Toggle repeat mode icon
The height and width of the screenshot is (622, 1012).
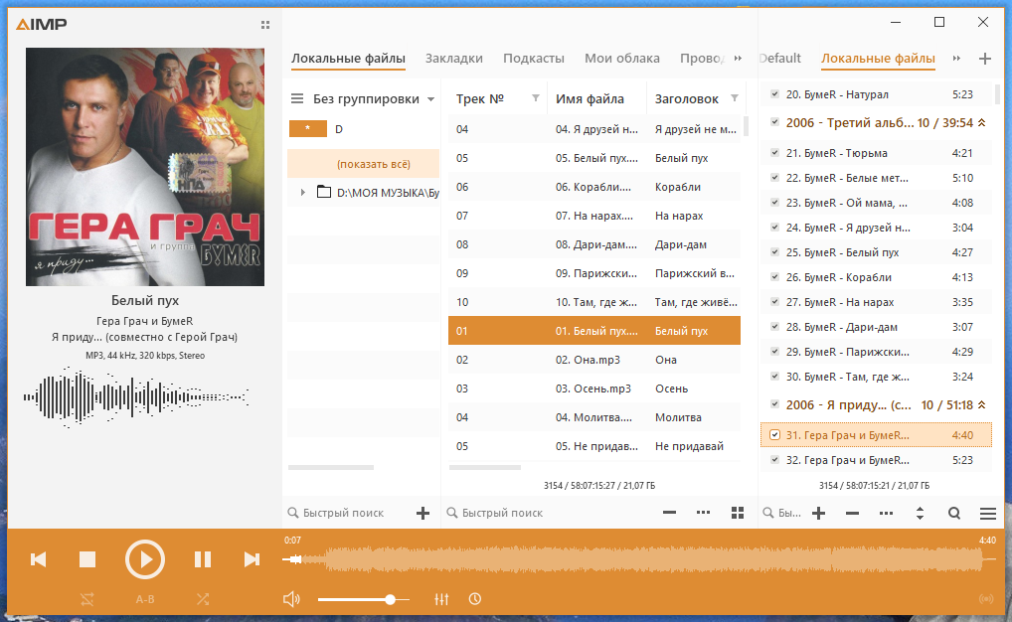[x=87, y=599]
